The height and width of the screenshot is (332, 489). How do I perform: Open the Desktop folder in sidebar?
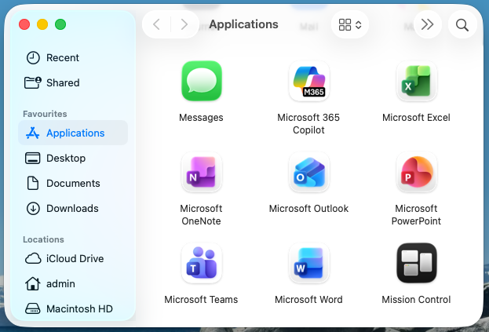[x=72, y=158]
